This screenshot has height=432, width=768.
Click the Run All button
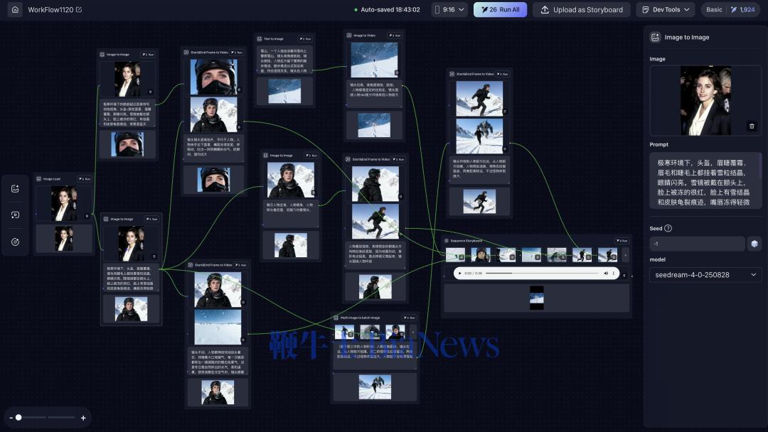[x=500, y=10]
